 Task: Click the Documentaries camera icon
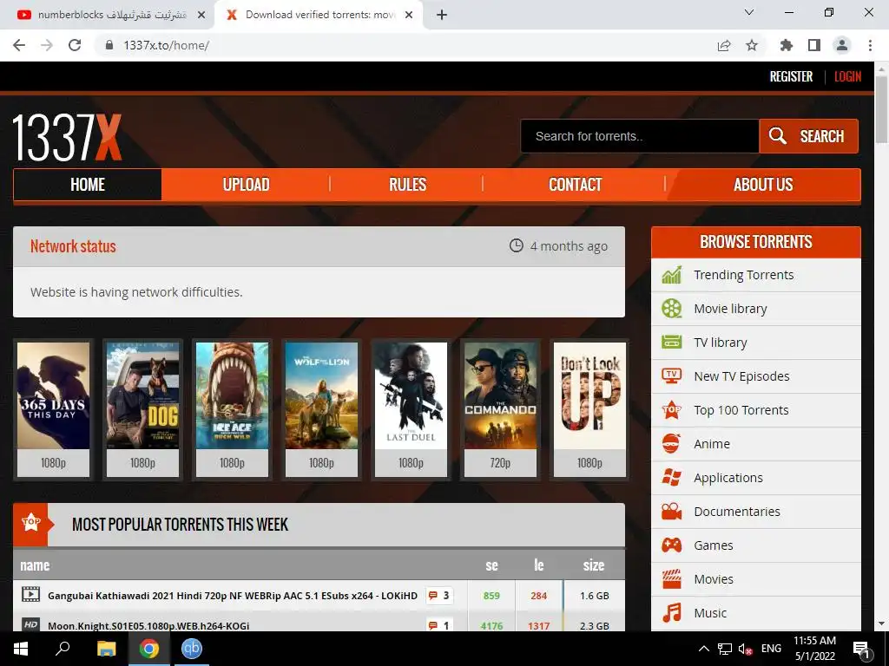(x=671, y=512)
